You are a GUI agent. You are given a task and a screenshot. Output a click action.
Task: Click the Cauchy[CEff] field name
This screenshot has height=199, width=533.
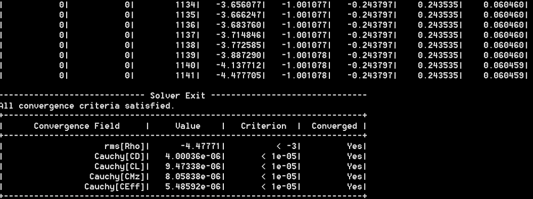pyautogui.click(x=115, y=187)
